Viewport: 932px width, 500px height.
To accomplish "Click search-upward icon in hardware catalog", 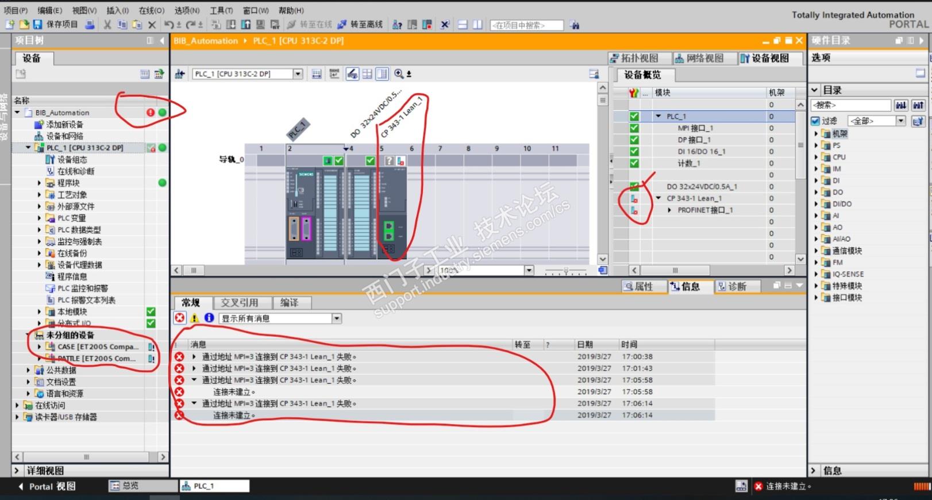I will tap(918, 105).
